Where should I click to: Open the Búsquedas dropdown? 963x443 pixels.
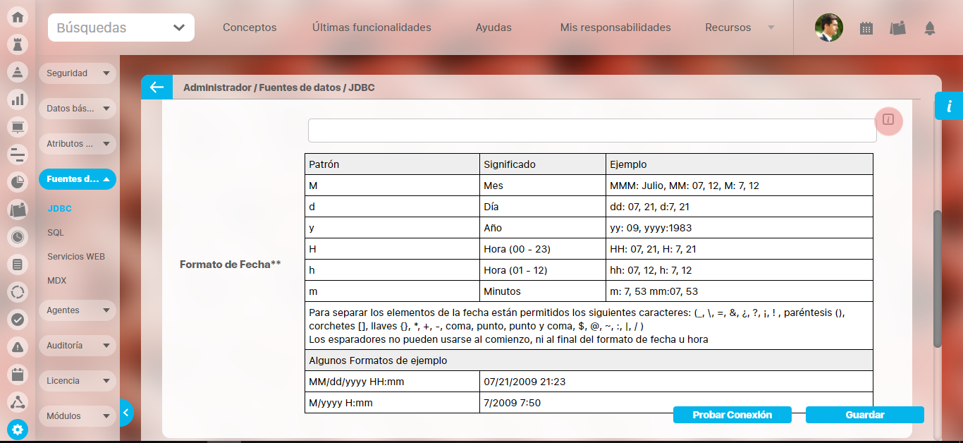pos(121,28)
